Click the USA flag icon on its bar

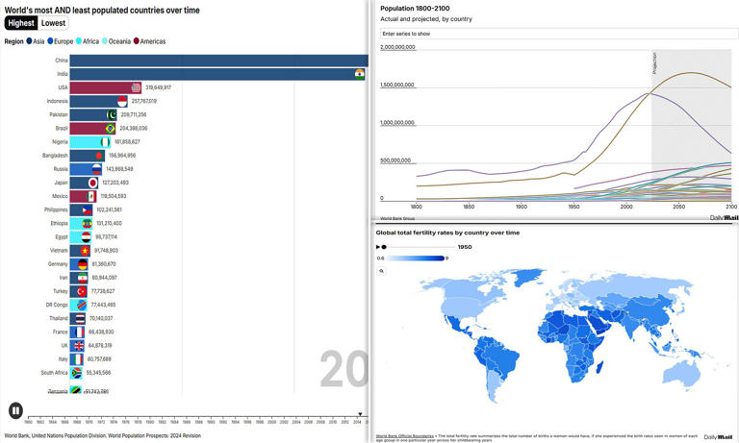coord(137,87)
